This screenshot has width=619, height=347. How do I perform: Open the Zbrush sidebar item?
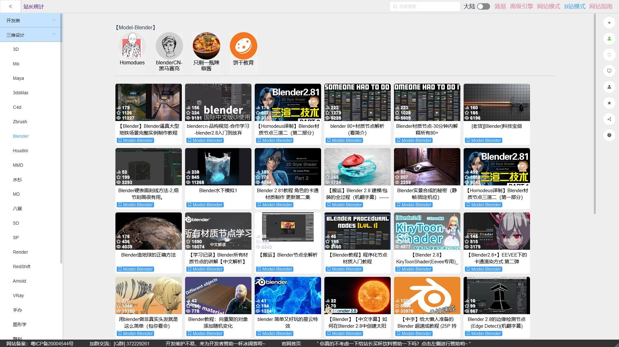tap(20, 122)
